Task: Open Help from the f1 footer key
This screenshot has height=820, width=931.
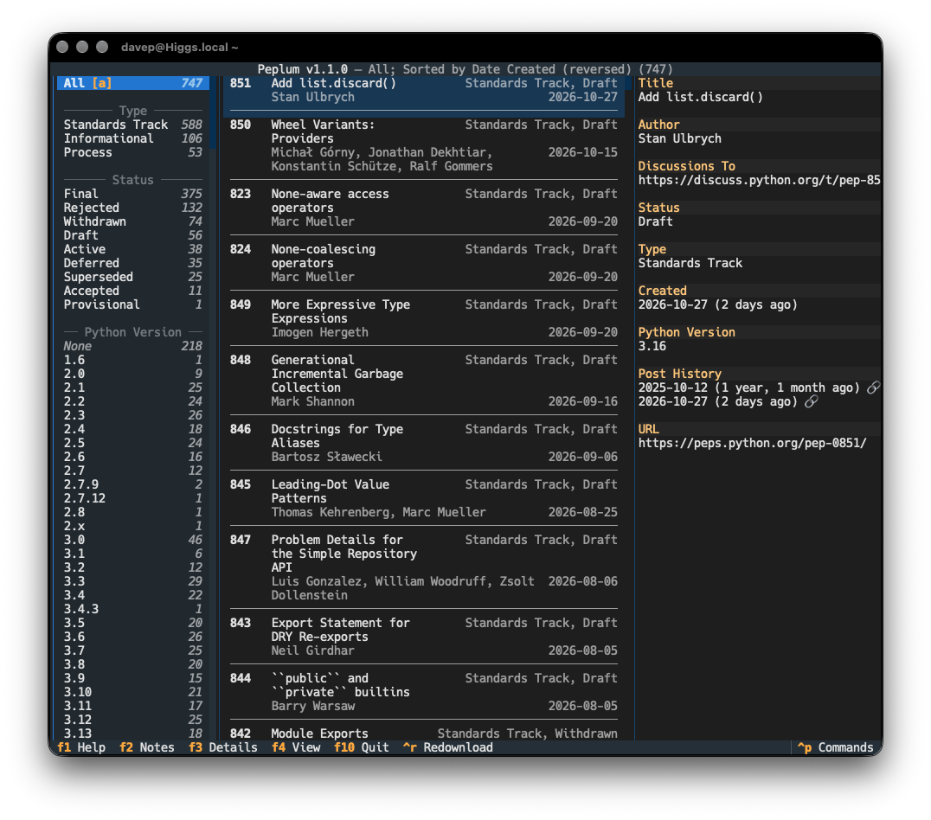Action: tap(81, 747)
